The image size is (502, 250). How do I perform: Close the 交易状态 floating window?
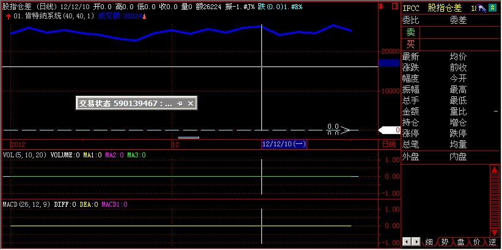tap(191, 104)
